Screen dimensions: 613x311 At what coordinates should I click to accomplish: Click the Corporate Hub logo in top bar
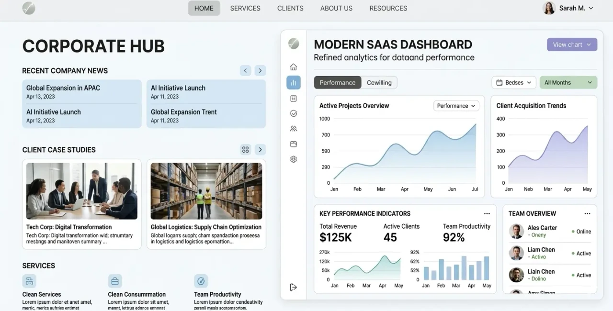pyautogui.click(x=29, y=8)
